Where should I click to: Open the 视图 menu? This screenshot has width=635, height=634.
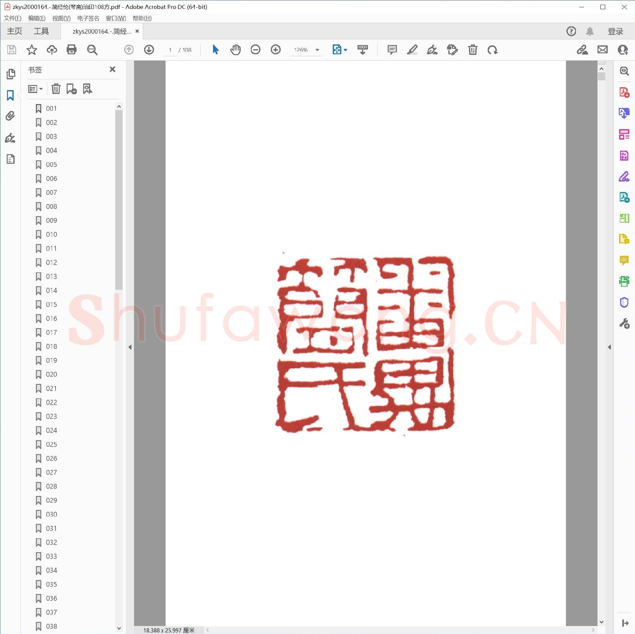pyautogui.click(x=61, y=18)
